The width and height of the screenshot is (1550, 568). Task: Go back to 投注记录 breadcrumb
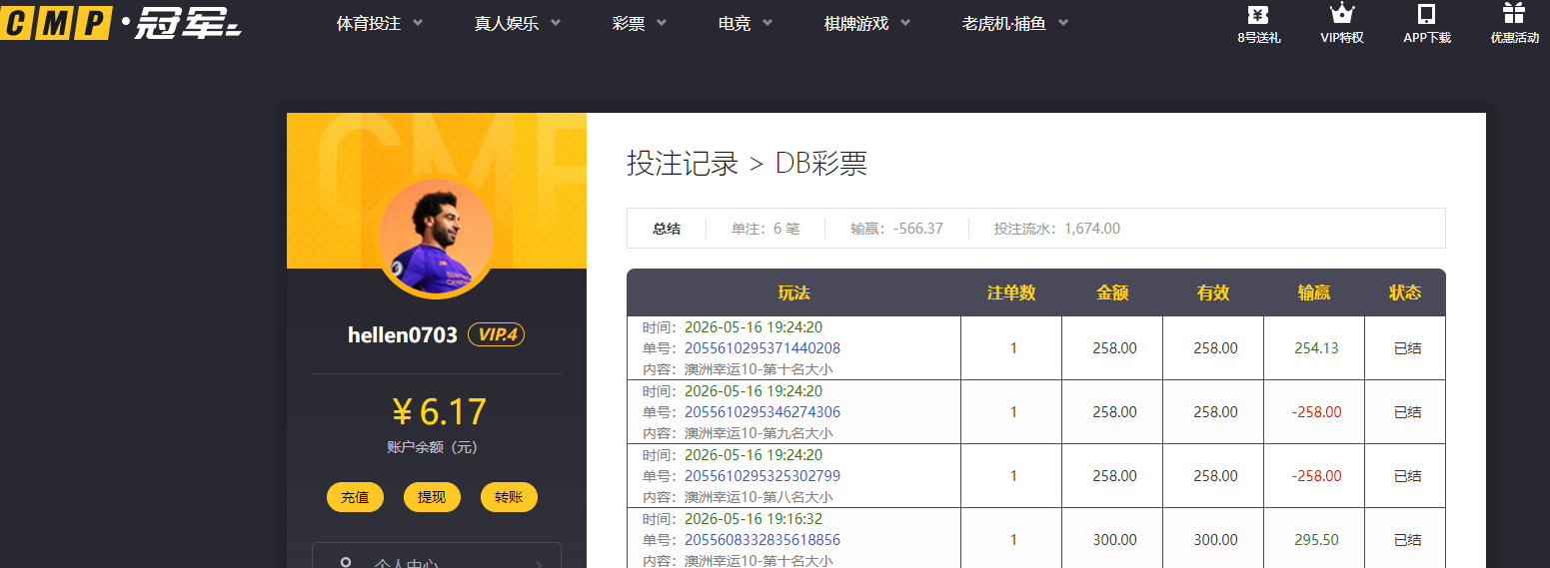683,164
